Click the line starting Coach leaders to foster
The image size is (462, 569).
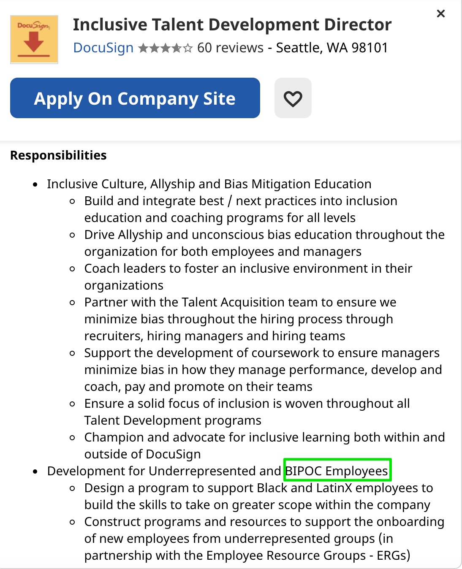pos(248,268)
